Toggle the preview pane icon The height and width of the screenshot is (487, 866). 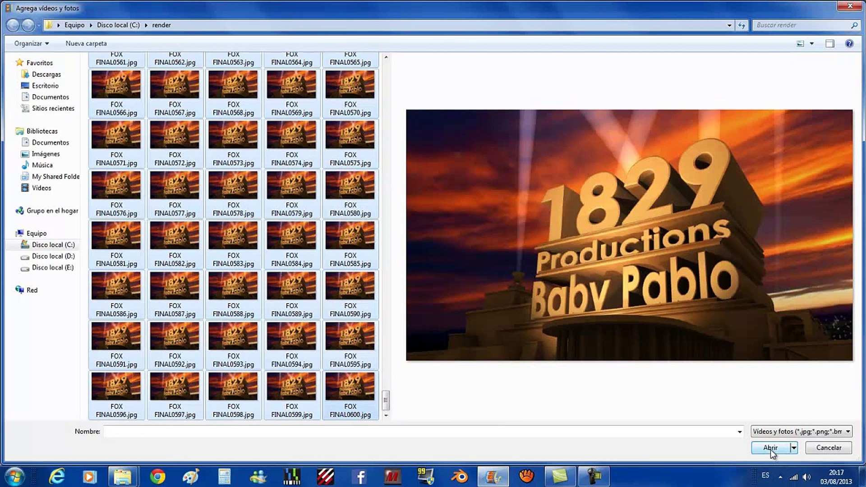(x=829, y=44)
